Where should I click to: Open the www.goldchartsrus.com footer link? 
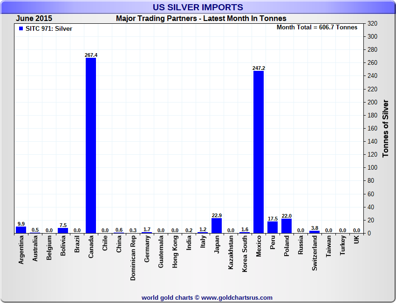pyautogui.click(x=237, y=298)
